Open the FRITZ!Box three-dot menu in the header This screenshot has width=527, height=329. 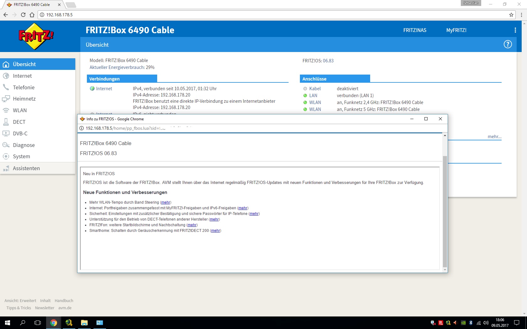tap(515, 30)
